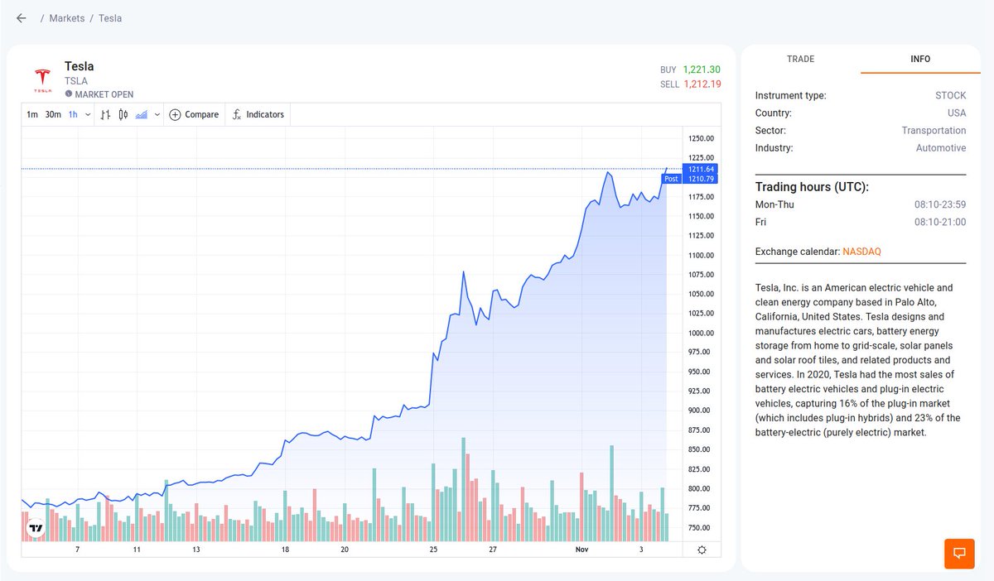Select the area chart style
Image resolution: width=994 pixels, height=581 pixels.
142,114
